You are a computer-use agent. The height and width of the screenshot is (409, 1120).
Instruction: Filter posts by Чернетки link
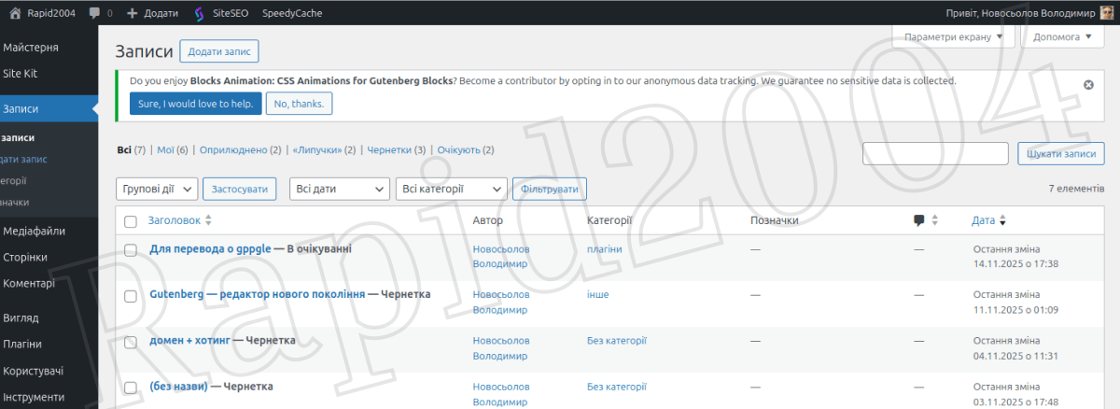tap(388, 149)
